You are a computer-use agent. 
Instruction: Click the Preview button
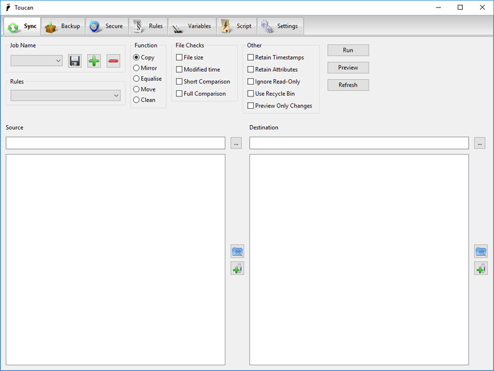click(x=348, y=67)
